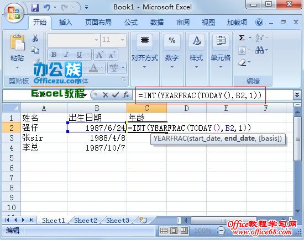Viewport: 304px width, 240px height.
Task: Toggle Italic formatting
Action: 66,55
